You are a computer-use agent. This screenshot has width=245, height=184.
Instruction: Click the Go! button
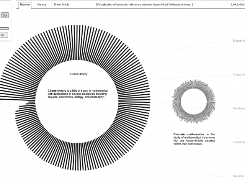pos(5,15)
